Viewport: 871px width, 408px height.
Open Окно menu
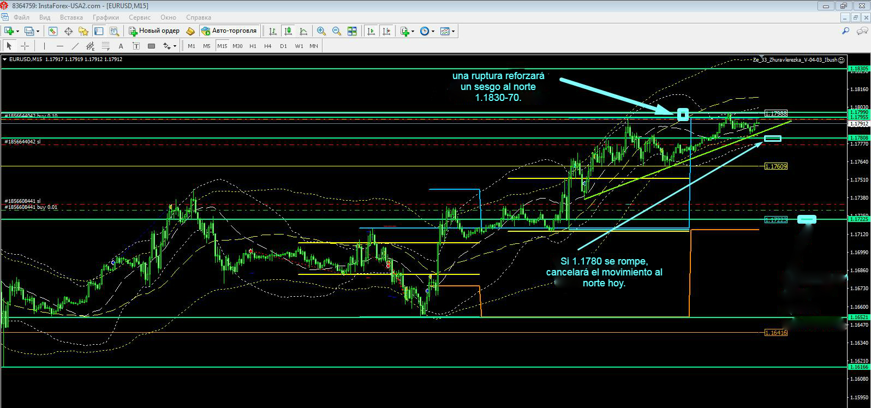[169, 17]
